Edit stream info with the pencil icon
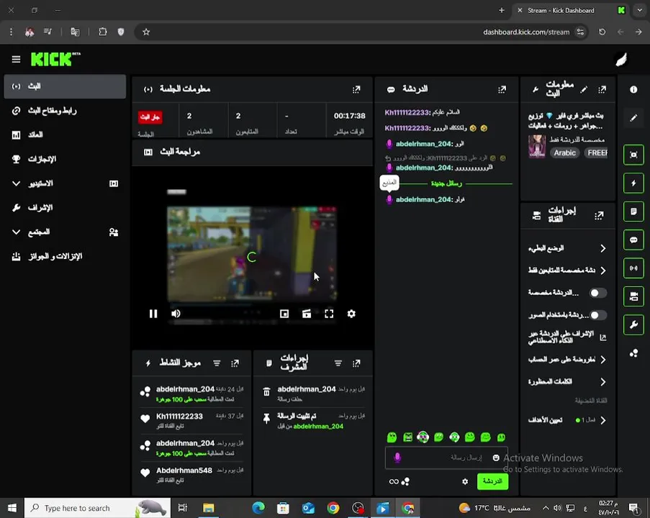 pos(584,89)
